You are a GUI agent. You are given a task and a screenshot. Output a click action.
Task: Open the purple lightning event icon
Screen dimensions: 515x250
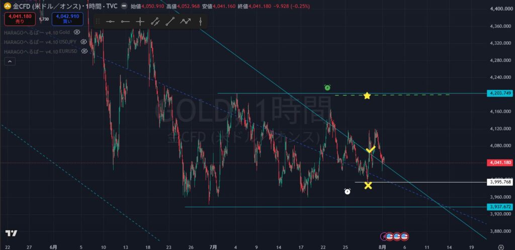[383, 236]
